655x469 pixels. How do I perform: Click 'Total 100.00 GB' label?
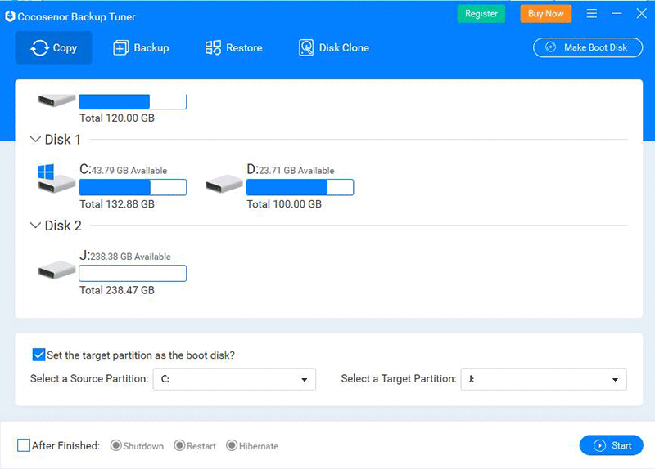tap(284, 204)
